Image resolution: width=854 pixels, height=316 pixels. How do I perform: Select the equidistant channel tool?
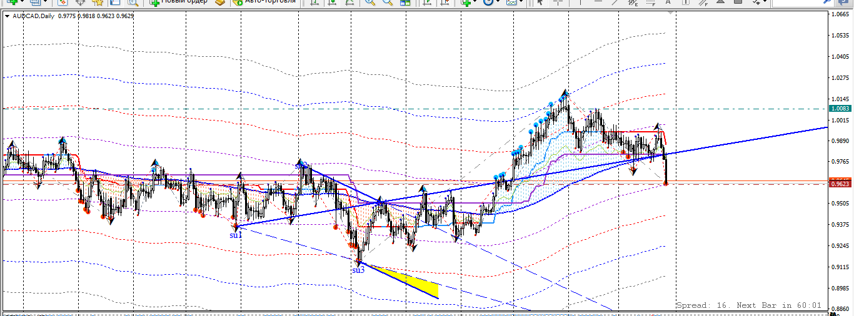coord(633,2)
